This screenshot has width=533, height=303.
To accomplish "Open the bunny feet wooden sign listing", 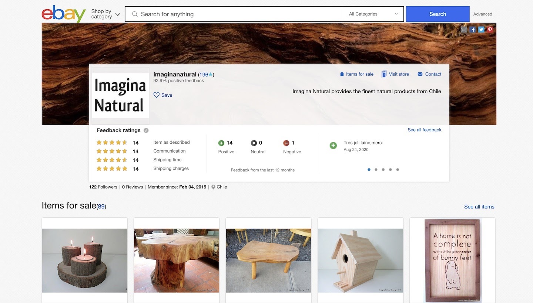I will click(452, 261).
